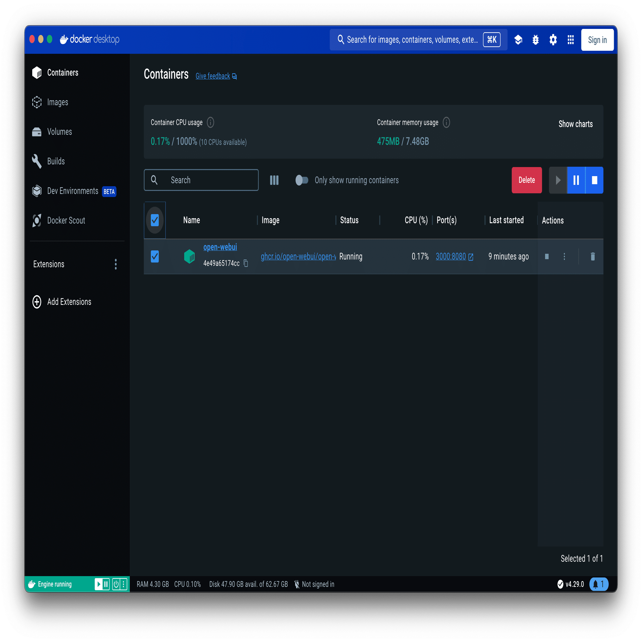
Task: Sort by the Name column header
Action: pyautogui.click(x=192, y=220)
